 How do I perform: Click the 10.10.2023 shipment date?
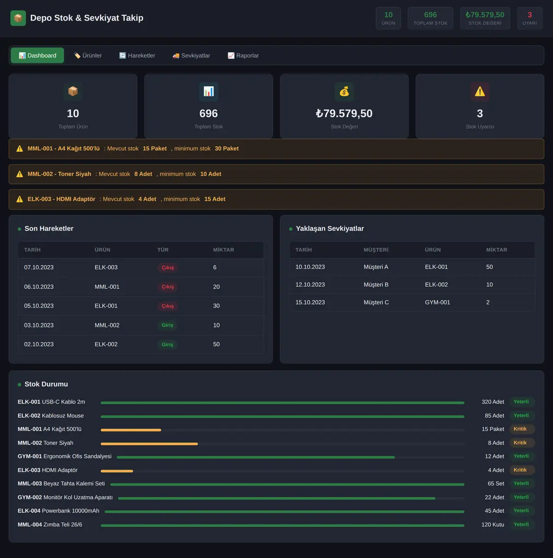[x=310, y=267]
